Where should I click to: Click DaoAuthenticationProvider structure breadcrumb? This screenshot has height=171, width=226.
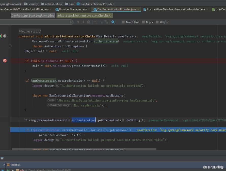tap(33, 16)
